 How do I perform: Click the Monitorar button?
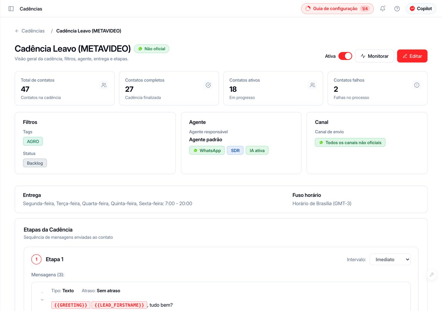pos(374,56)
